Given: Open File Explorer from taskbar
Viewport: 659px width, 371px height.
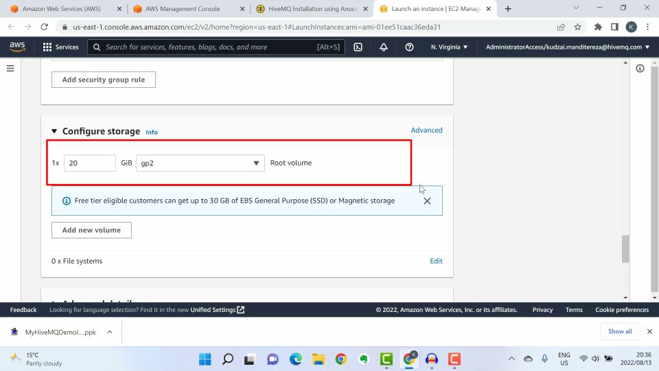Looking at the screenshot, I should pos(318,359).
